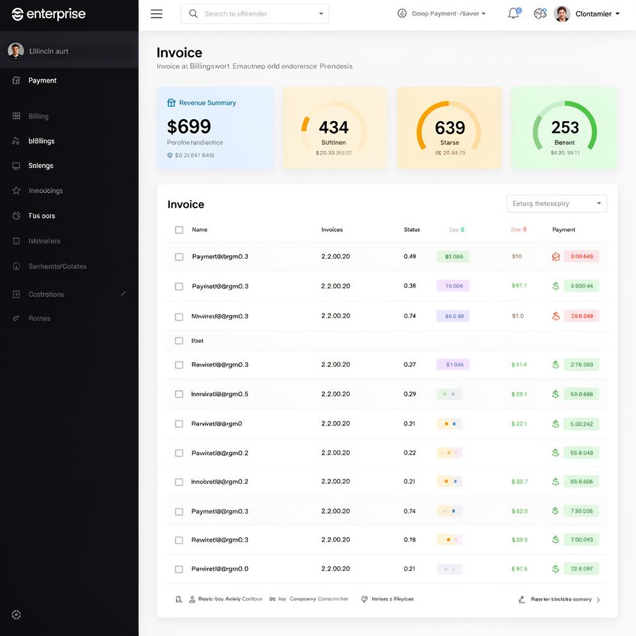Sort by the Dae column header

click(x=519, y=230)
